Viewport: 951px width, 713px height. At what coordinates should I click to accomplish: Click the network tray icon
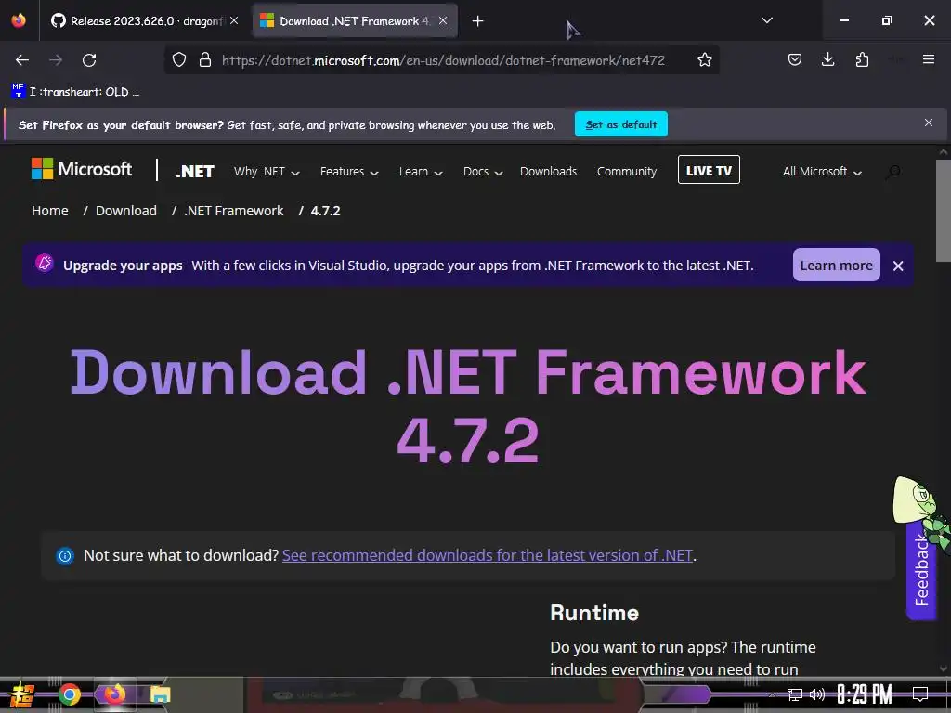coord(795,694)
